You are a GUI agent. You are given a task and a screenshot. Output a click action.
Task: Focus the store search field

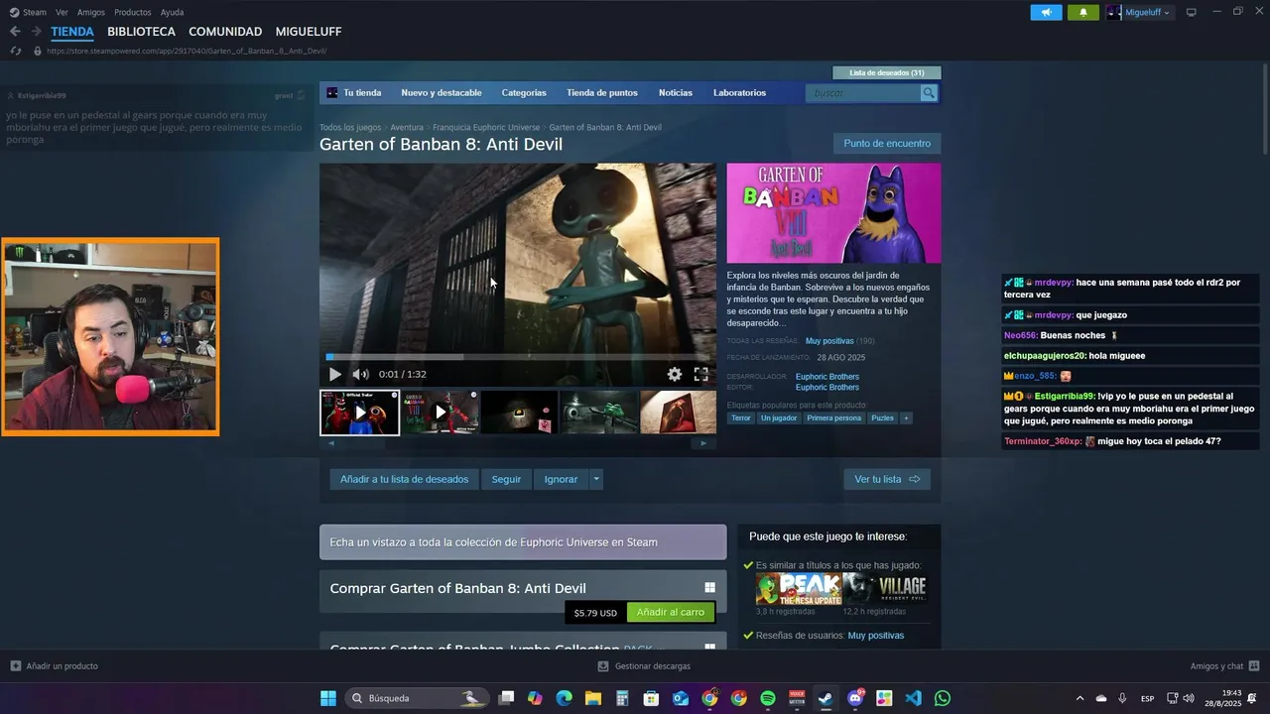pos(863,93)
